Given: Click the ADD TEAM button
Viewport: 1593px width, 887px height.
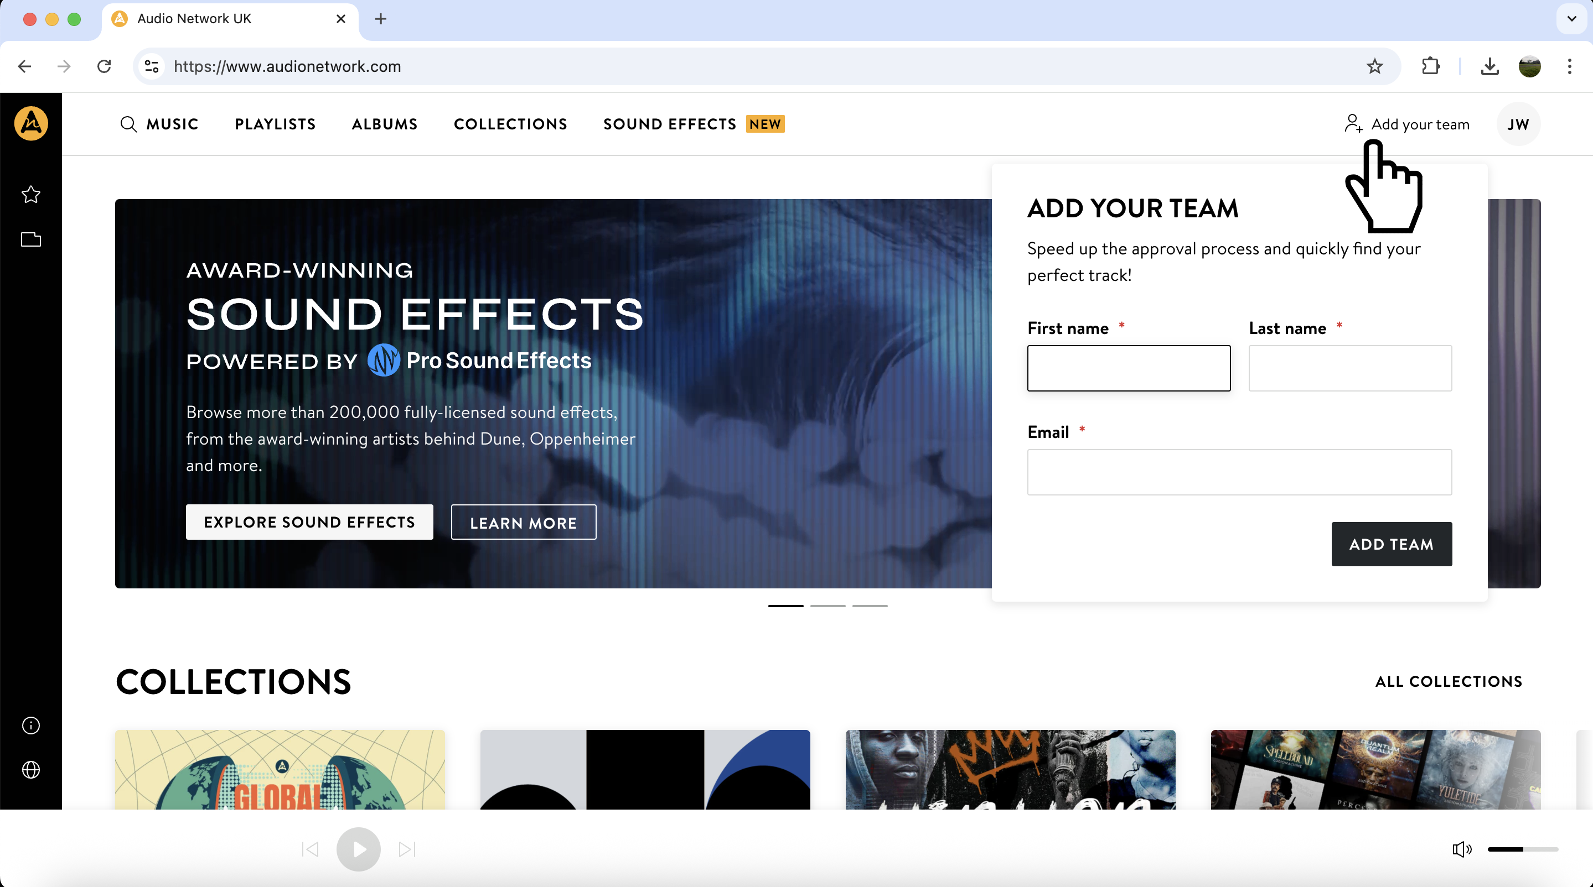Looking at the screenshot, I should [x=1391, y=544].
